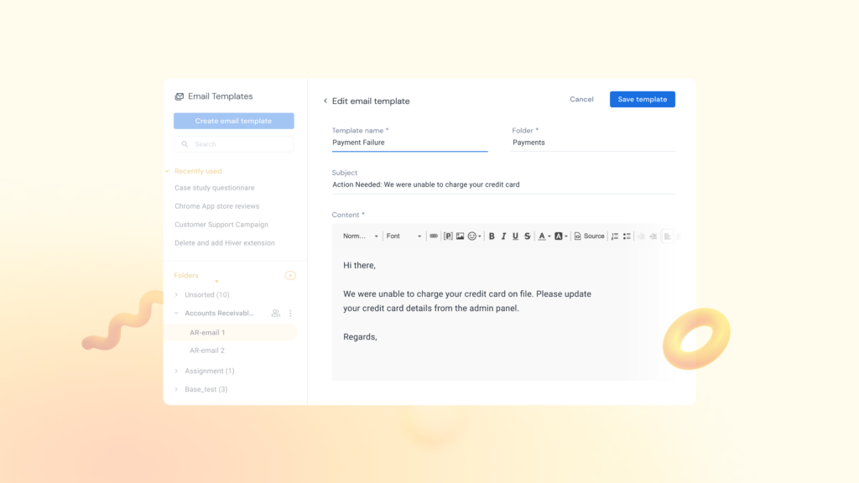Open the Accounts Receivable folder three-dot menu
The width and height of the screenshot is (859, 483).
coord(290,313)
